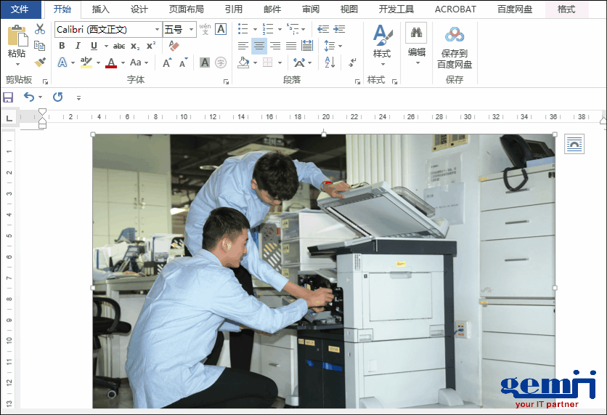Screen dimensions: 607x415
Task: Apply the red font color swatch
Action: point(110,63)
